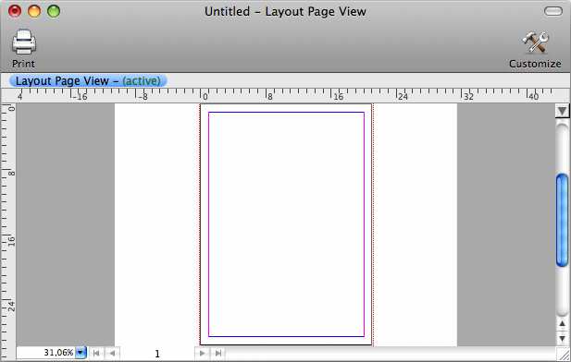Click the window resize grip corner
Screen dimensions: 571x362
(563, 354)
